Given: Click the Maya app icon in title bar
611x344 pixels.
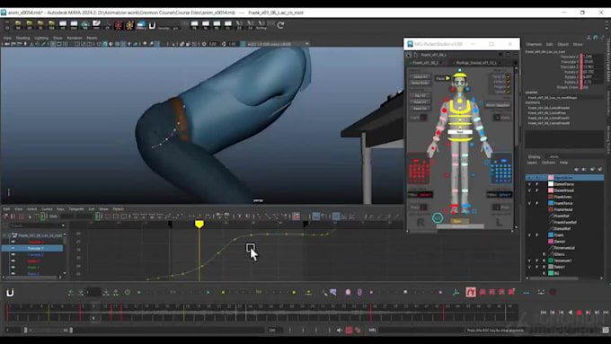Looking at the screenshot, I should [4, 13].
